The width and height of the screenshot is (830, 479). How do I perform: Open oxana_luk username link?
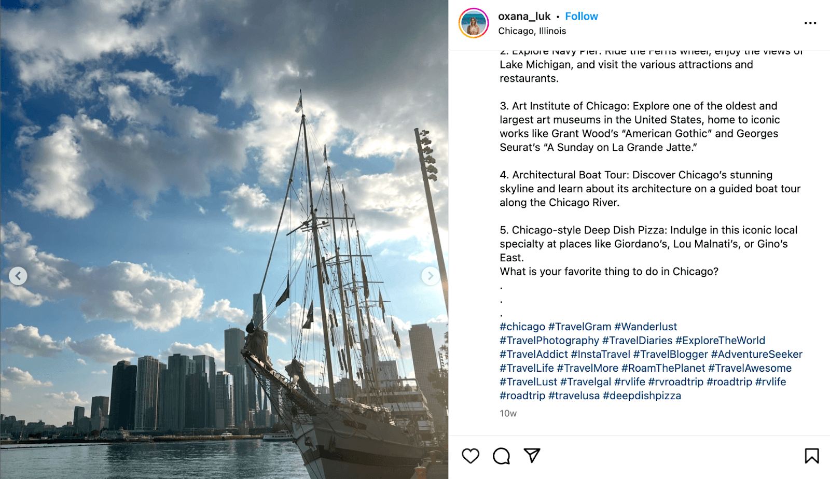[x=524, y=16]
